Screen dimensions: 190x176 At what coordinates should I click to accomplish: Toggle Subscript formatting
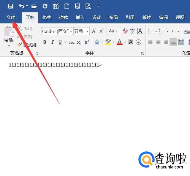(79, 42)
